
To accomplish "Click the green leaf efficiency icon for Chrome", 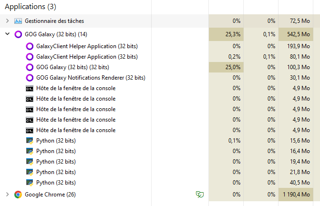I will coord(200,195).
